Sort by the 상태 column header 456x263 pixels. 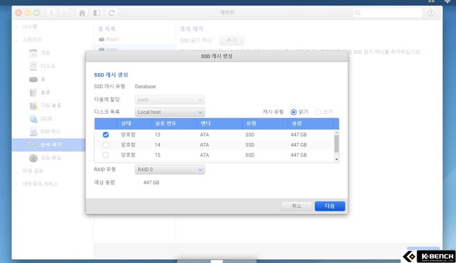[133, 124]
